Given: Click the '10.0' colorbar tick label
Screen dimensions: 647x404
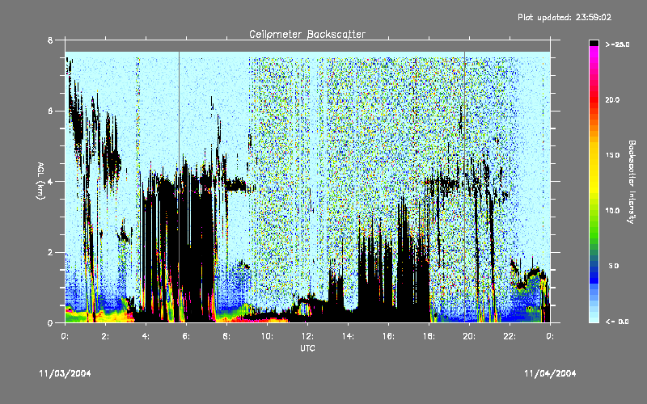Looking at the screenshot, I should pyautogui.click(x=612, y=211).
